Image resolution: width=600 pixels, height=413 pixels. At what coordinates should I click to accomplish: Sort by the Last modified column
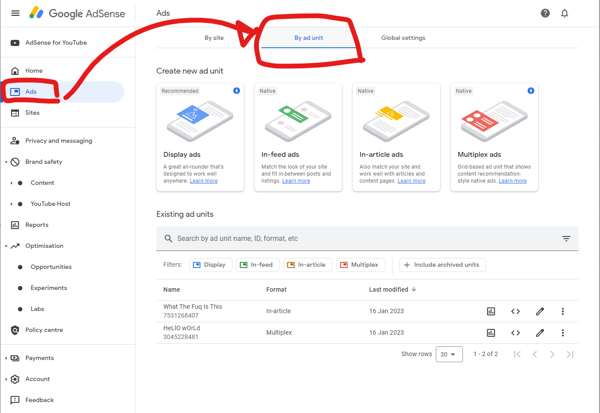tap(393, 289)
